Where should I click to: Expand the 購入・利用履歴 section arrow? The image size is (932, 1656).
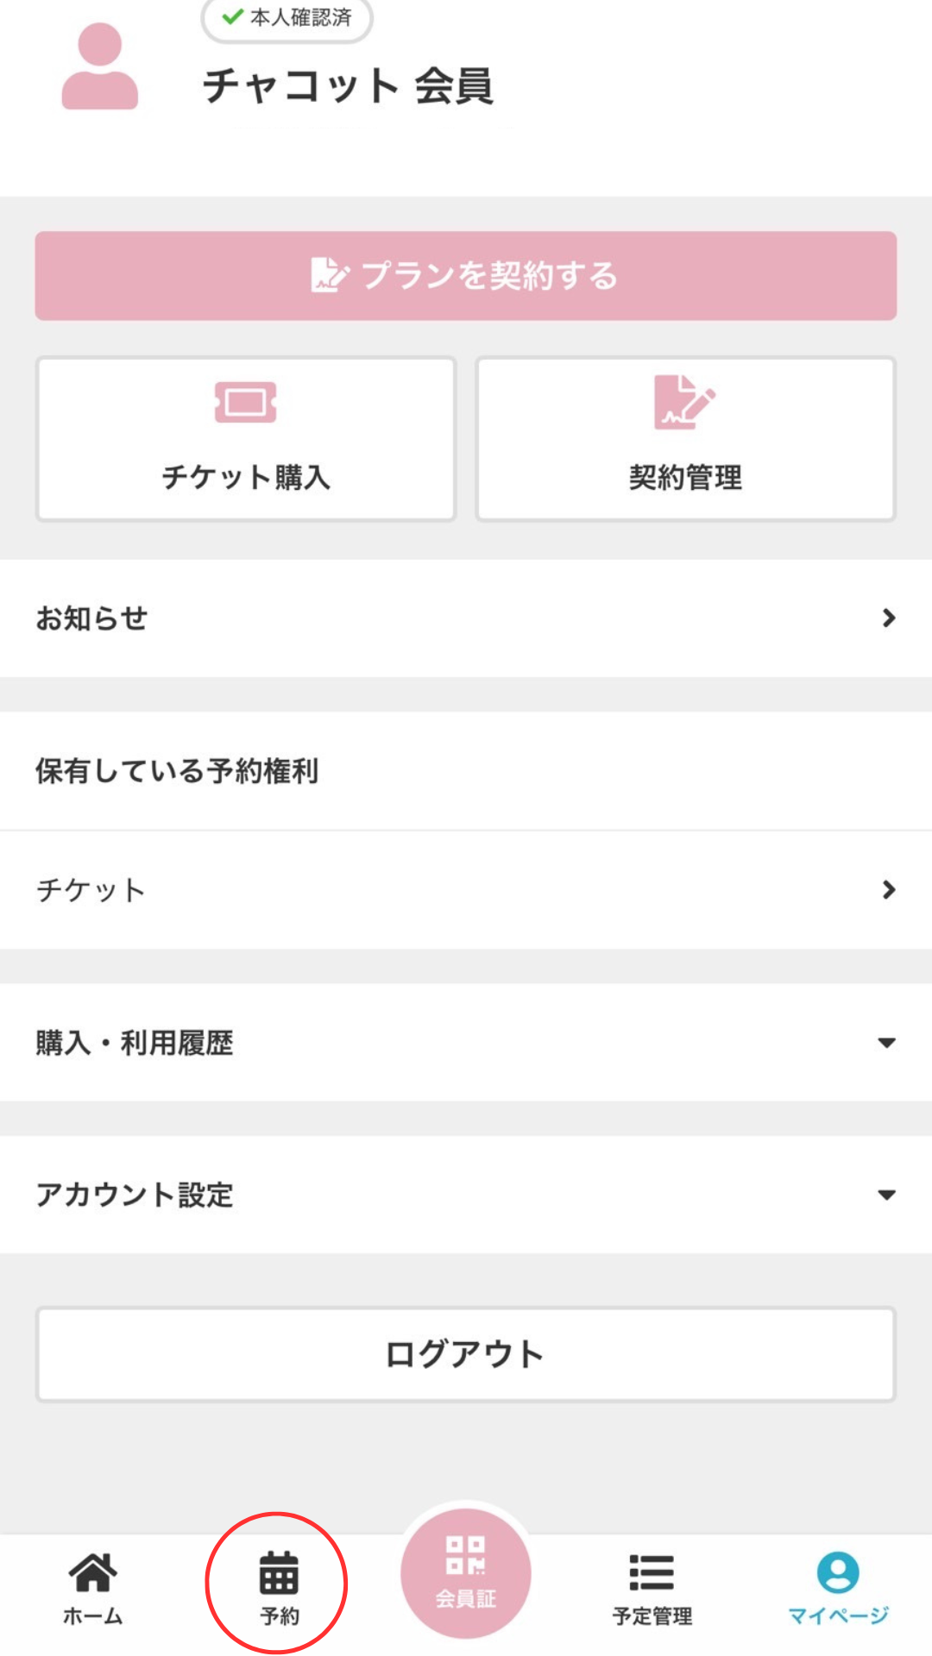click(x=886, y=1043)
